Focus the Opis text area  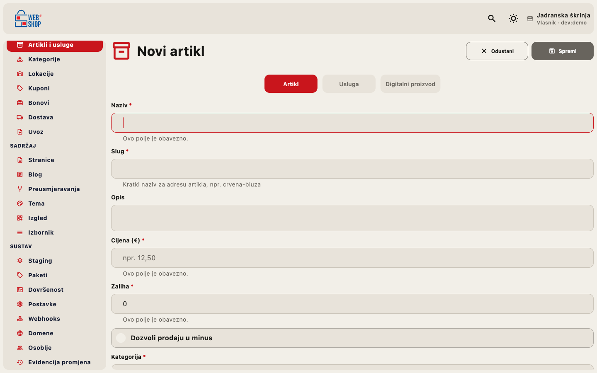click(x=352, y=218)
